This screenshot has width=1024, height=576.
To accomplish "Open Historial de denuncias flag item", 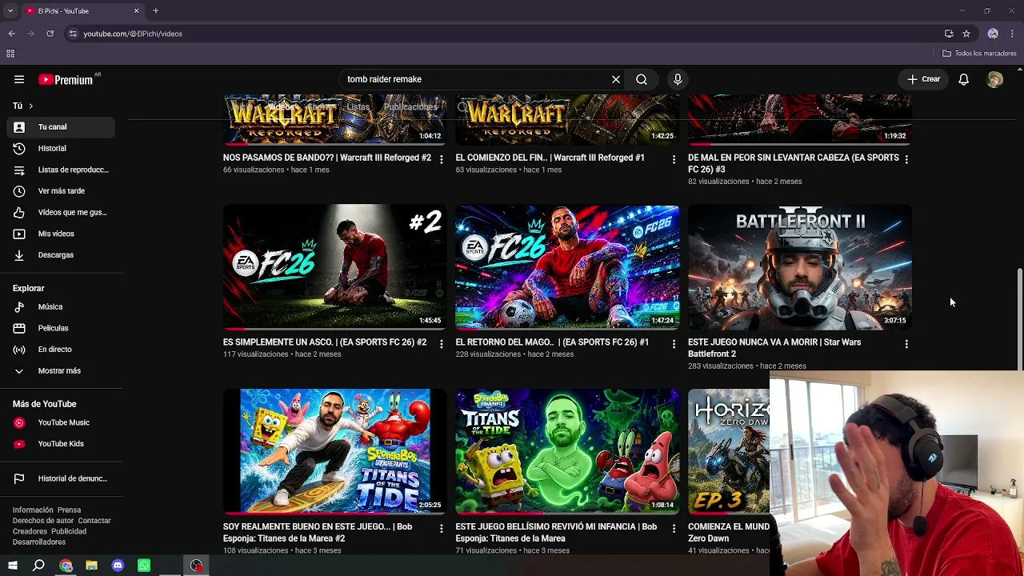I will tap(61, 478).
